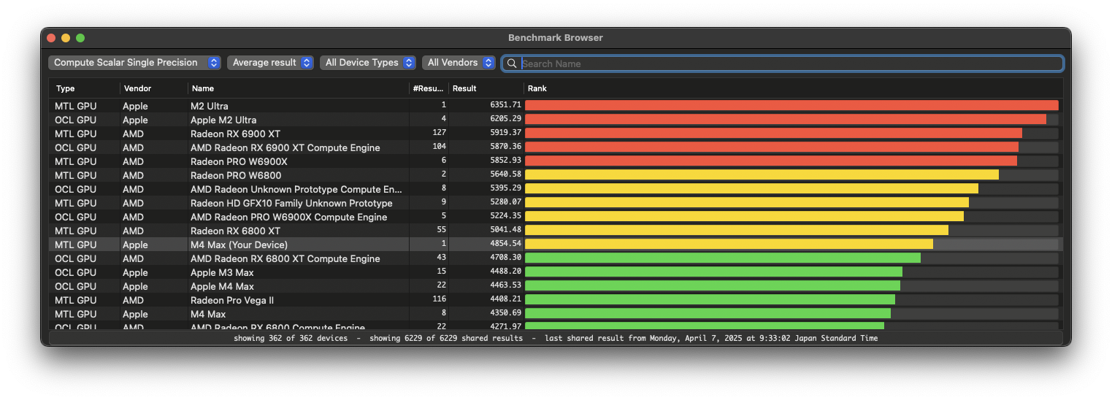This screenshot has height=400, width=1112.
Task: Open the Compute Scalar Single Precision dropdown
Action: click(134, 63)
